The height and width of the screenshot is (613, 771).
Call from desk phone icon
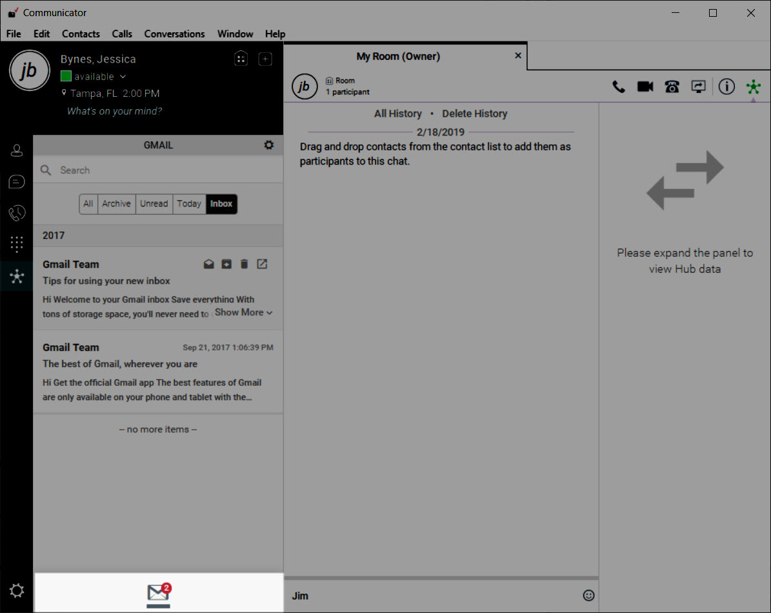672,87
